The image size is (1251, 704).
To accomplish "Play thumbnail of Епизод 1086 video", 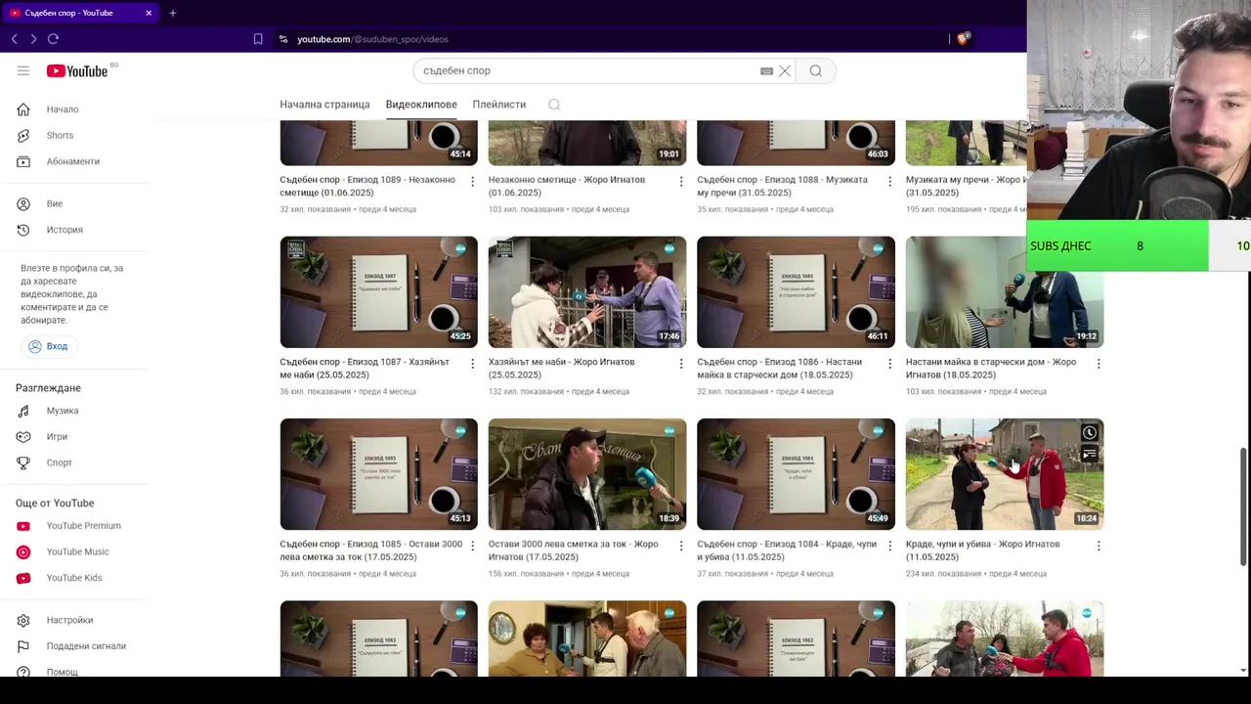I will pyautogui.click(x=796, y=292).
